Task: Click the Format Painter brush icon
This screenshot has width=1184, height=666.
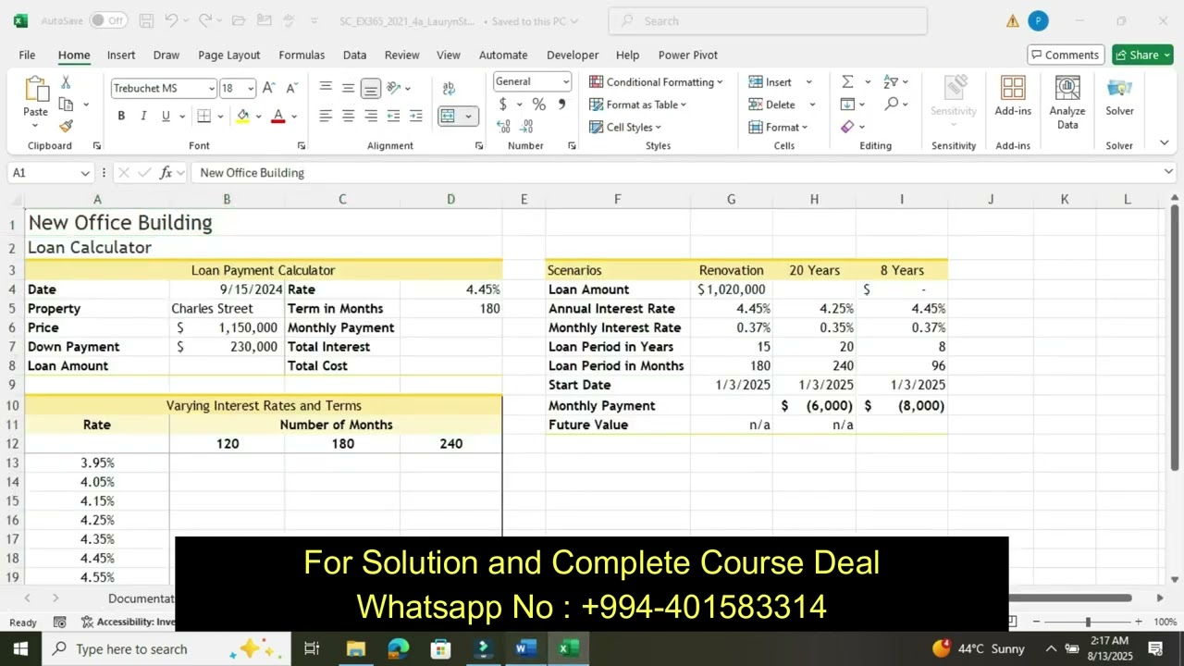Action: pyautogui.click(x=66, y=126)
